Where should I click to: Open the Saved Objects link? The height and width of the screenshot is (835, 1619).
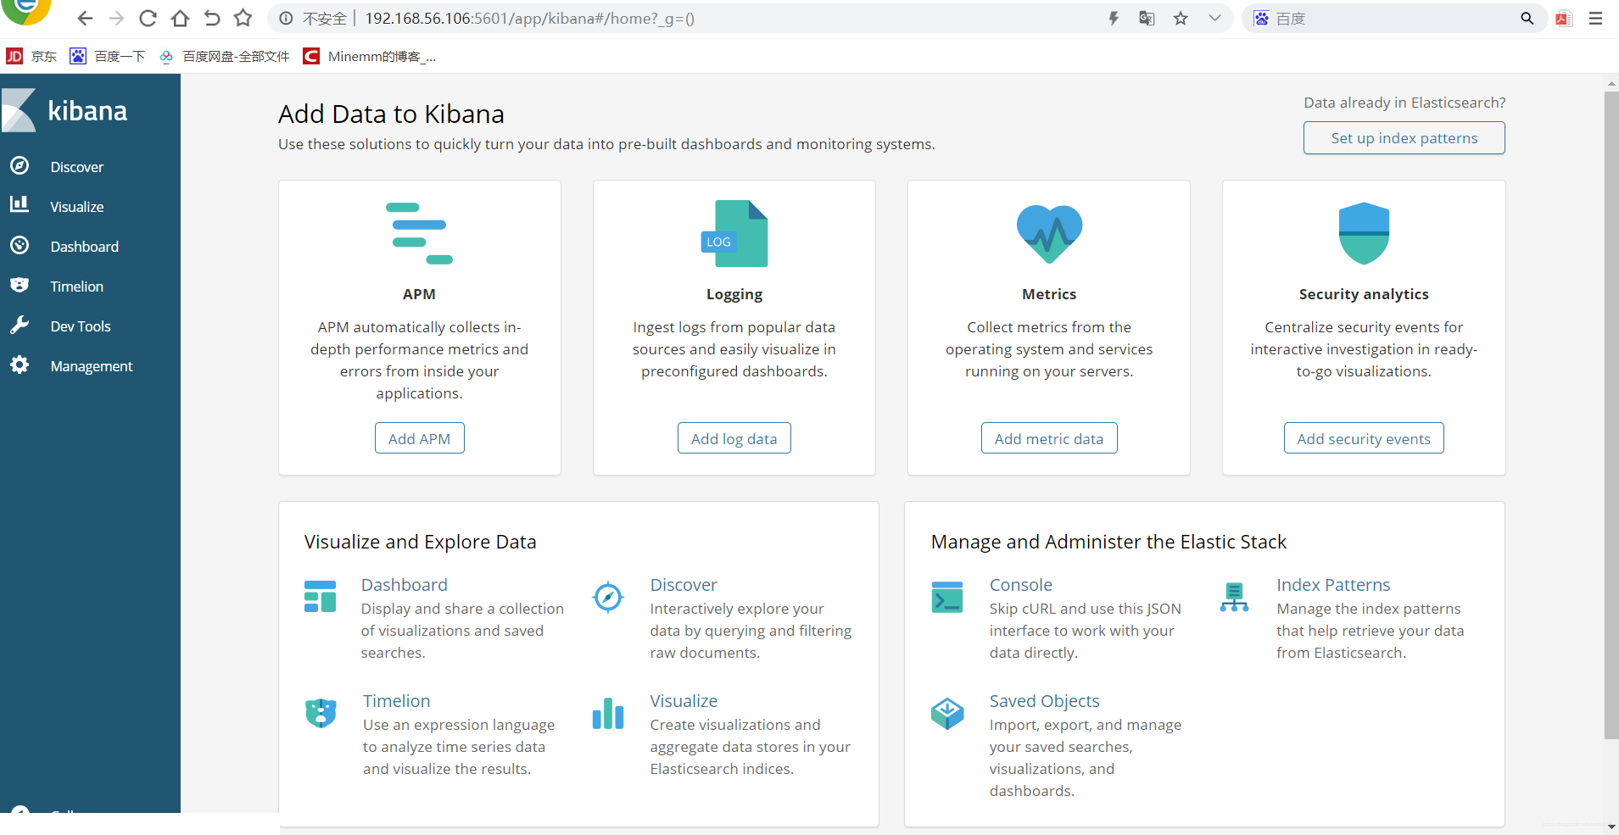click(x=1044, y=701)
